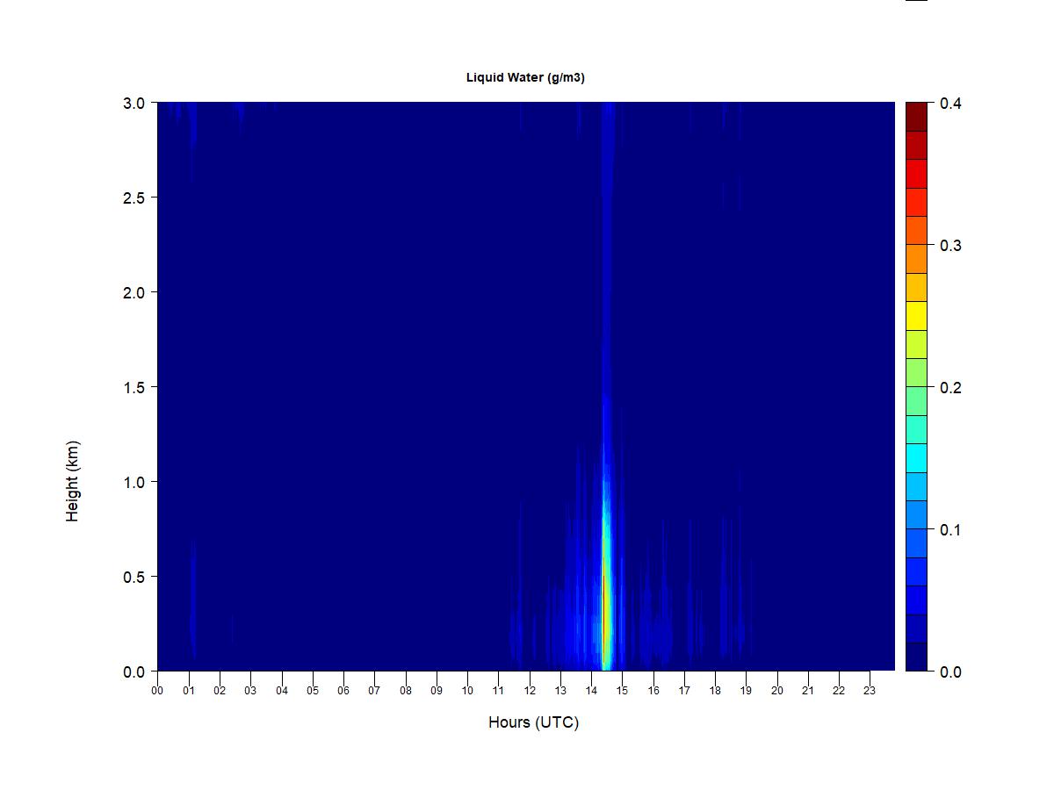1054x790 pixels.
Task: Click hour 23 tick on the time axis
Action: [x=870, y=690]
